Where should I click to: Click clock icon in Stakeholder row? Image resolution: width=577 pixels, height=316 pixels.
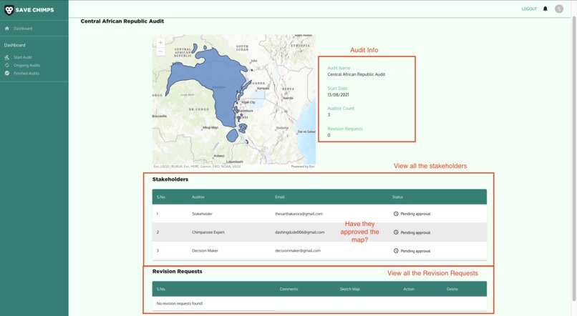click(x=396, y=214)
